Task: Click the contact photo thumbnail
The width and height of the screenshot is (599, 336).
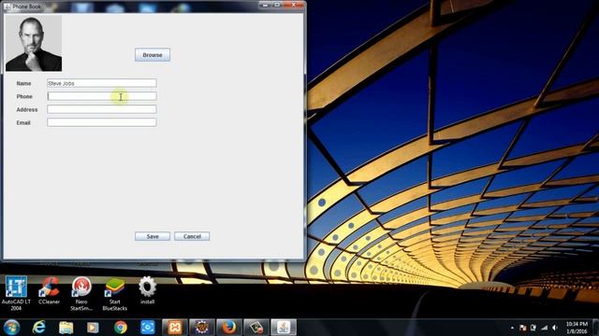Action: coord(34,43)
